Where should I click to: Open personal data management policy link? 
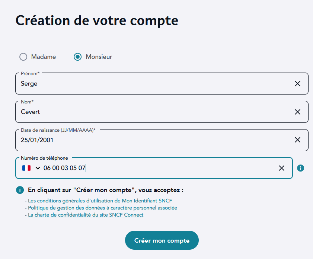(x=102, y=208)
